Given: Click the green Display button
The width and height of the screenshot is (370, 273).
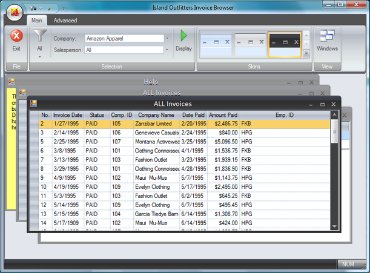Looking at the screenshot, I should [x=183, y=41].
